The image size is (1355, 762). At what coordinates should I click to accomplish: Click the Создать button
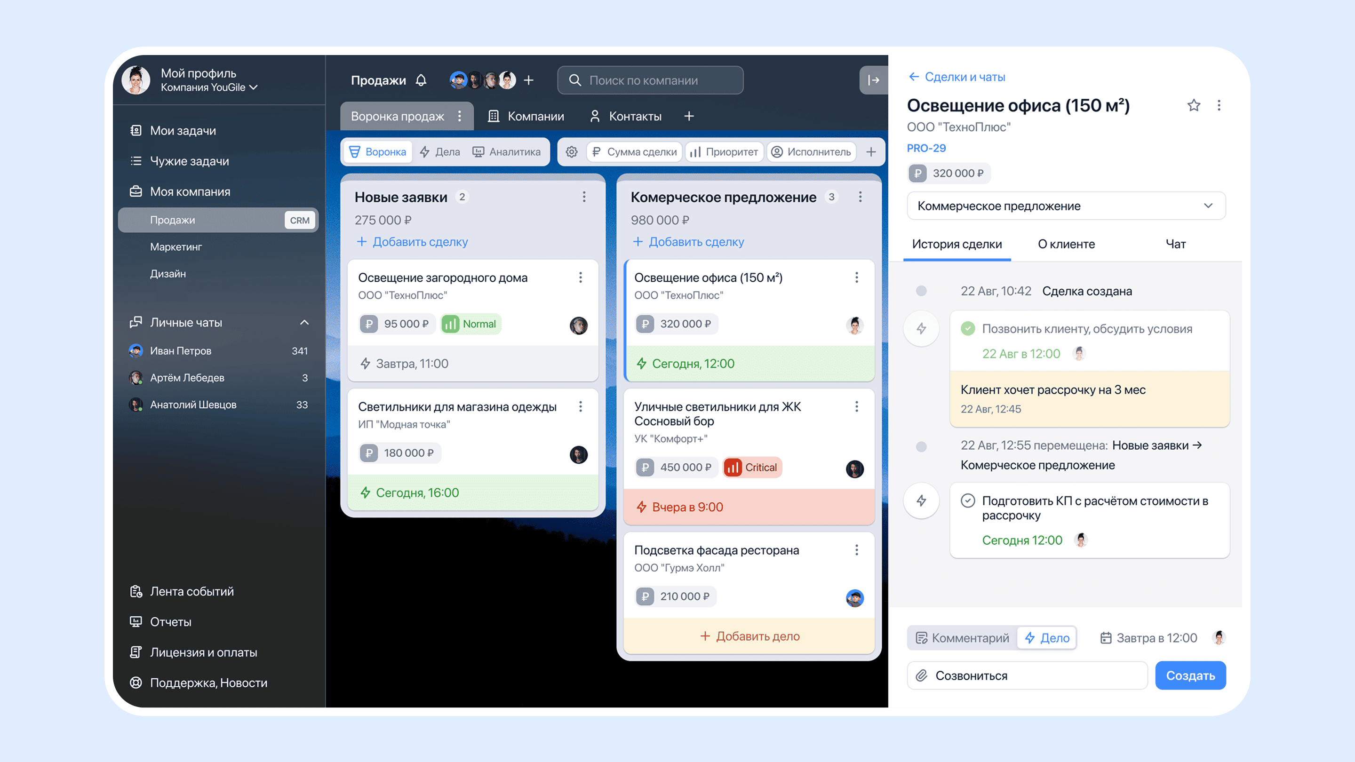tap(1190, 675)
